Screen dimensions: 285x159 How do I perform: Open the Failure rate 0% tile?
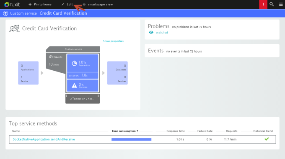tap(83, 85)
